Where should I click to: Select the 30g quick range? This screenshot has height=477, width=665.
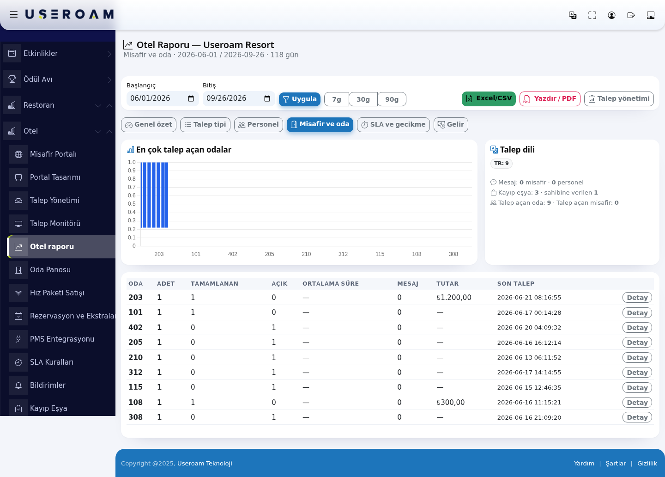(x=363, y=99)
